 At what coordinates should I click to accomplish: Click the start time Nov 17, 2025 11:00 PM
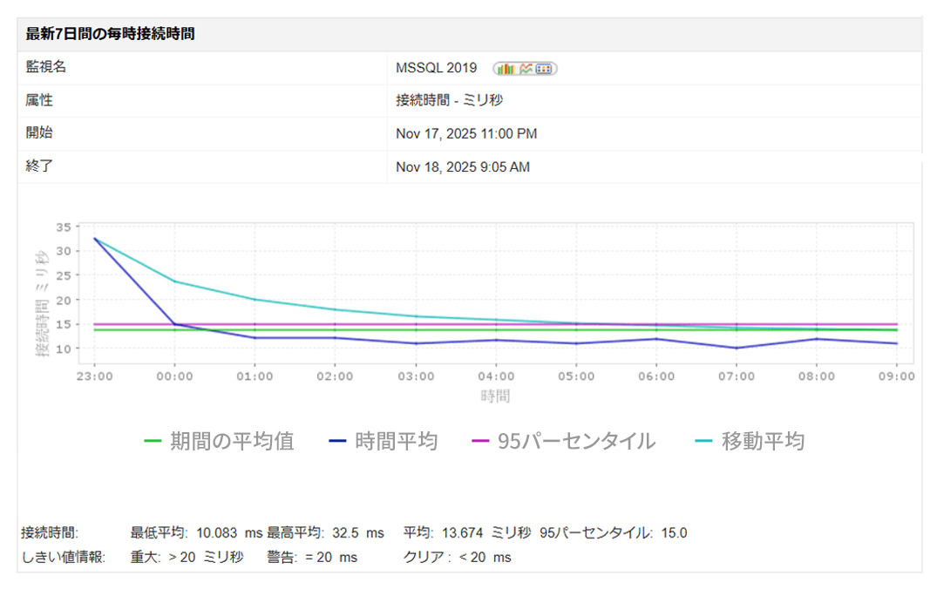click(466, 134)
